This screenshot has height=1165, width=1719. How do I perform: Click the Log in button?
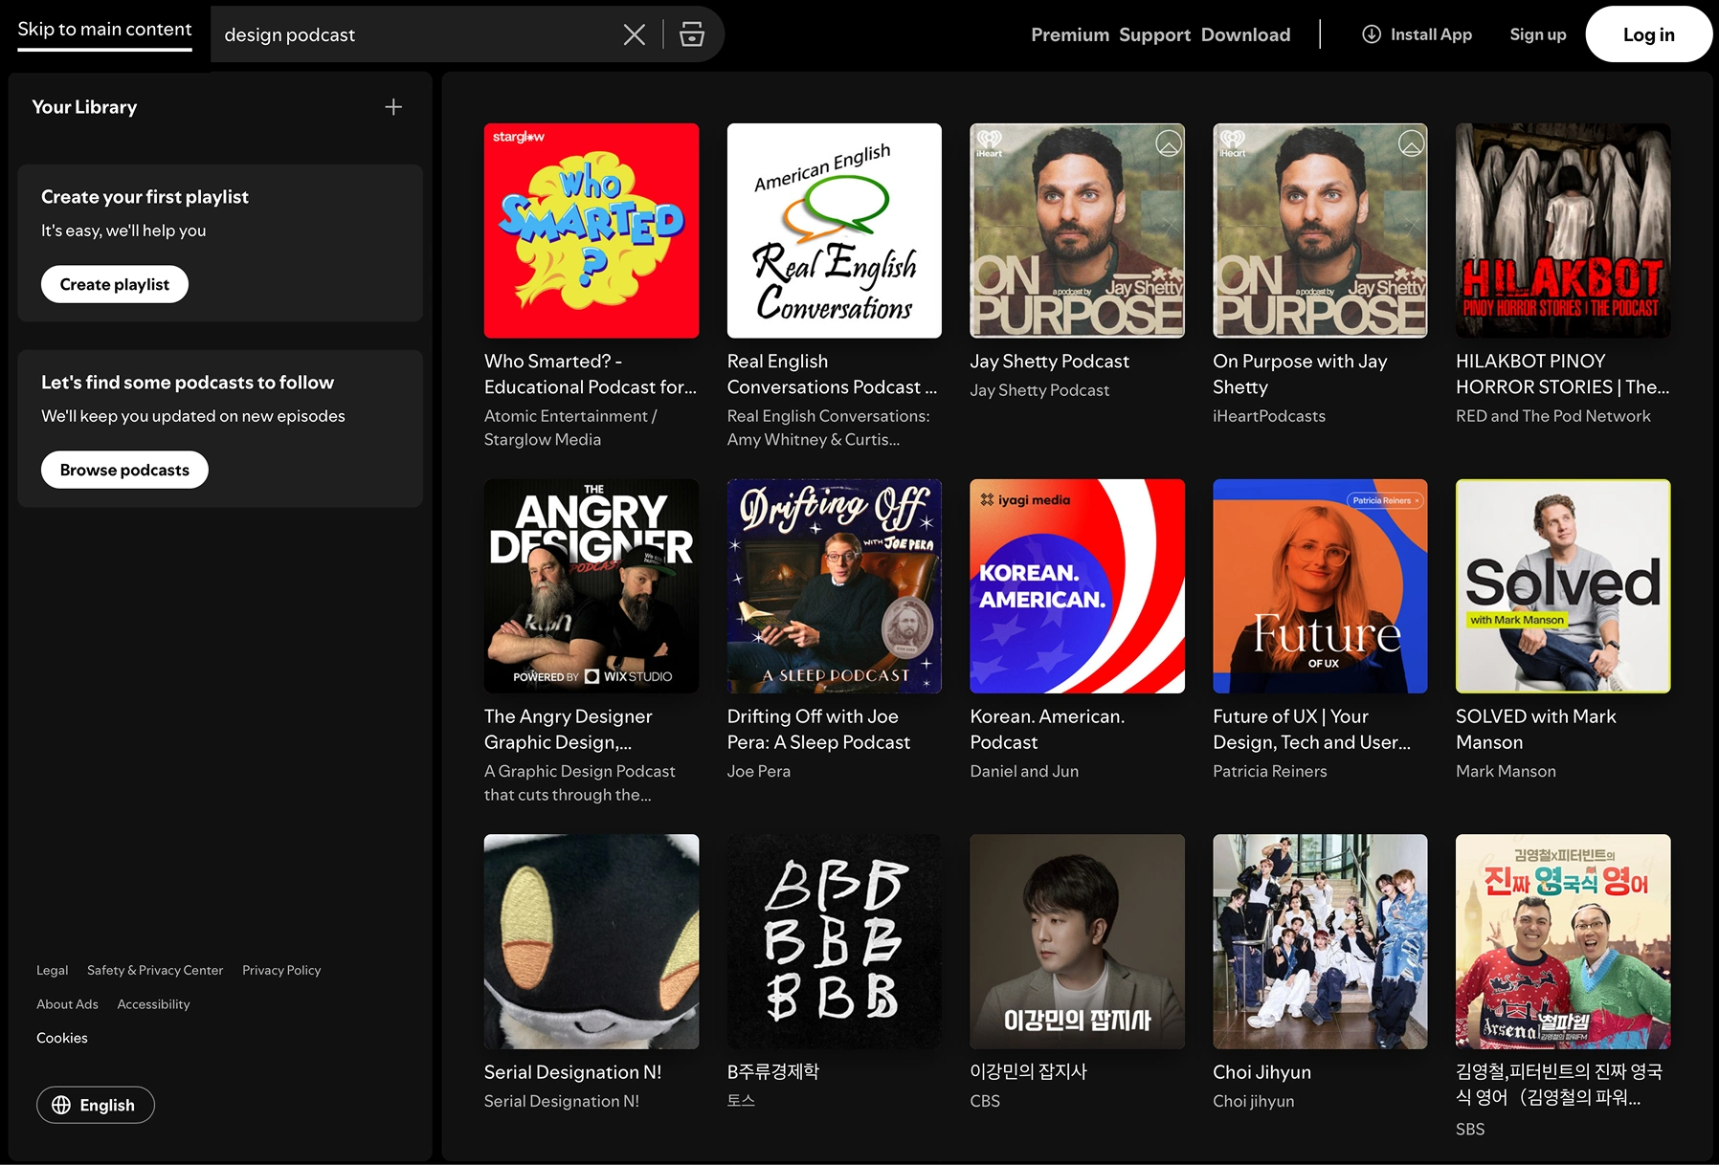(x=1648, y=34)
